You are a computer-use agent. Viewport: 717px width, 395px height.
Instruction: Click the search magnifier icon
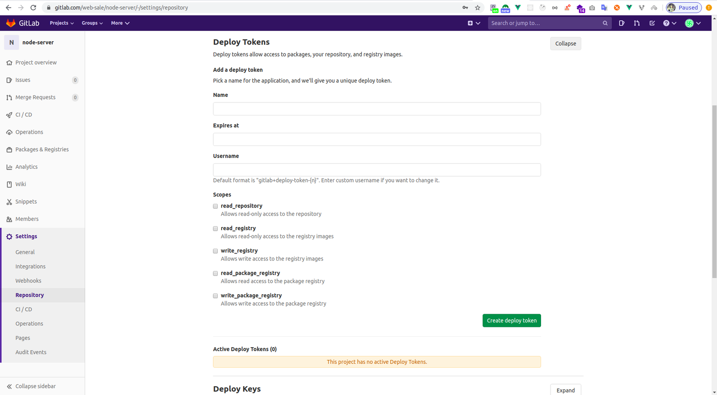click(605, 23)
